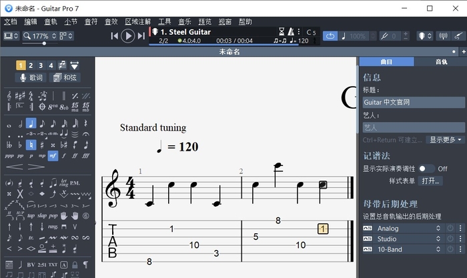This screenshot has height=278, width=467.
Task: Open the 歌词 (lyrics) editor
Action: click(31, 78)
